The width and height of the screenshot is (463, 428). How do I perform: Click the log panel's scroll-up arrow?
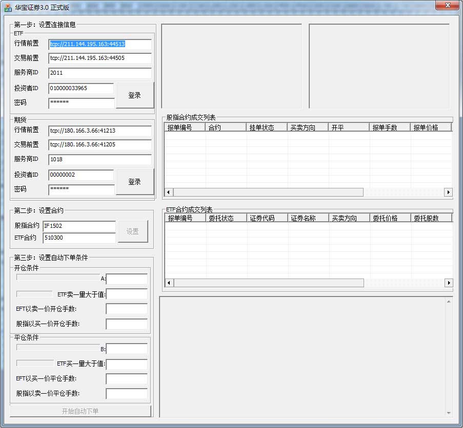pos(449,301)
